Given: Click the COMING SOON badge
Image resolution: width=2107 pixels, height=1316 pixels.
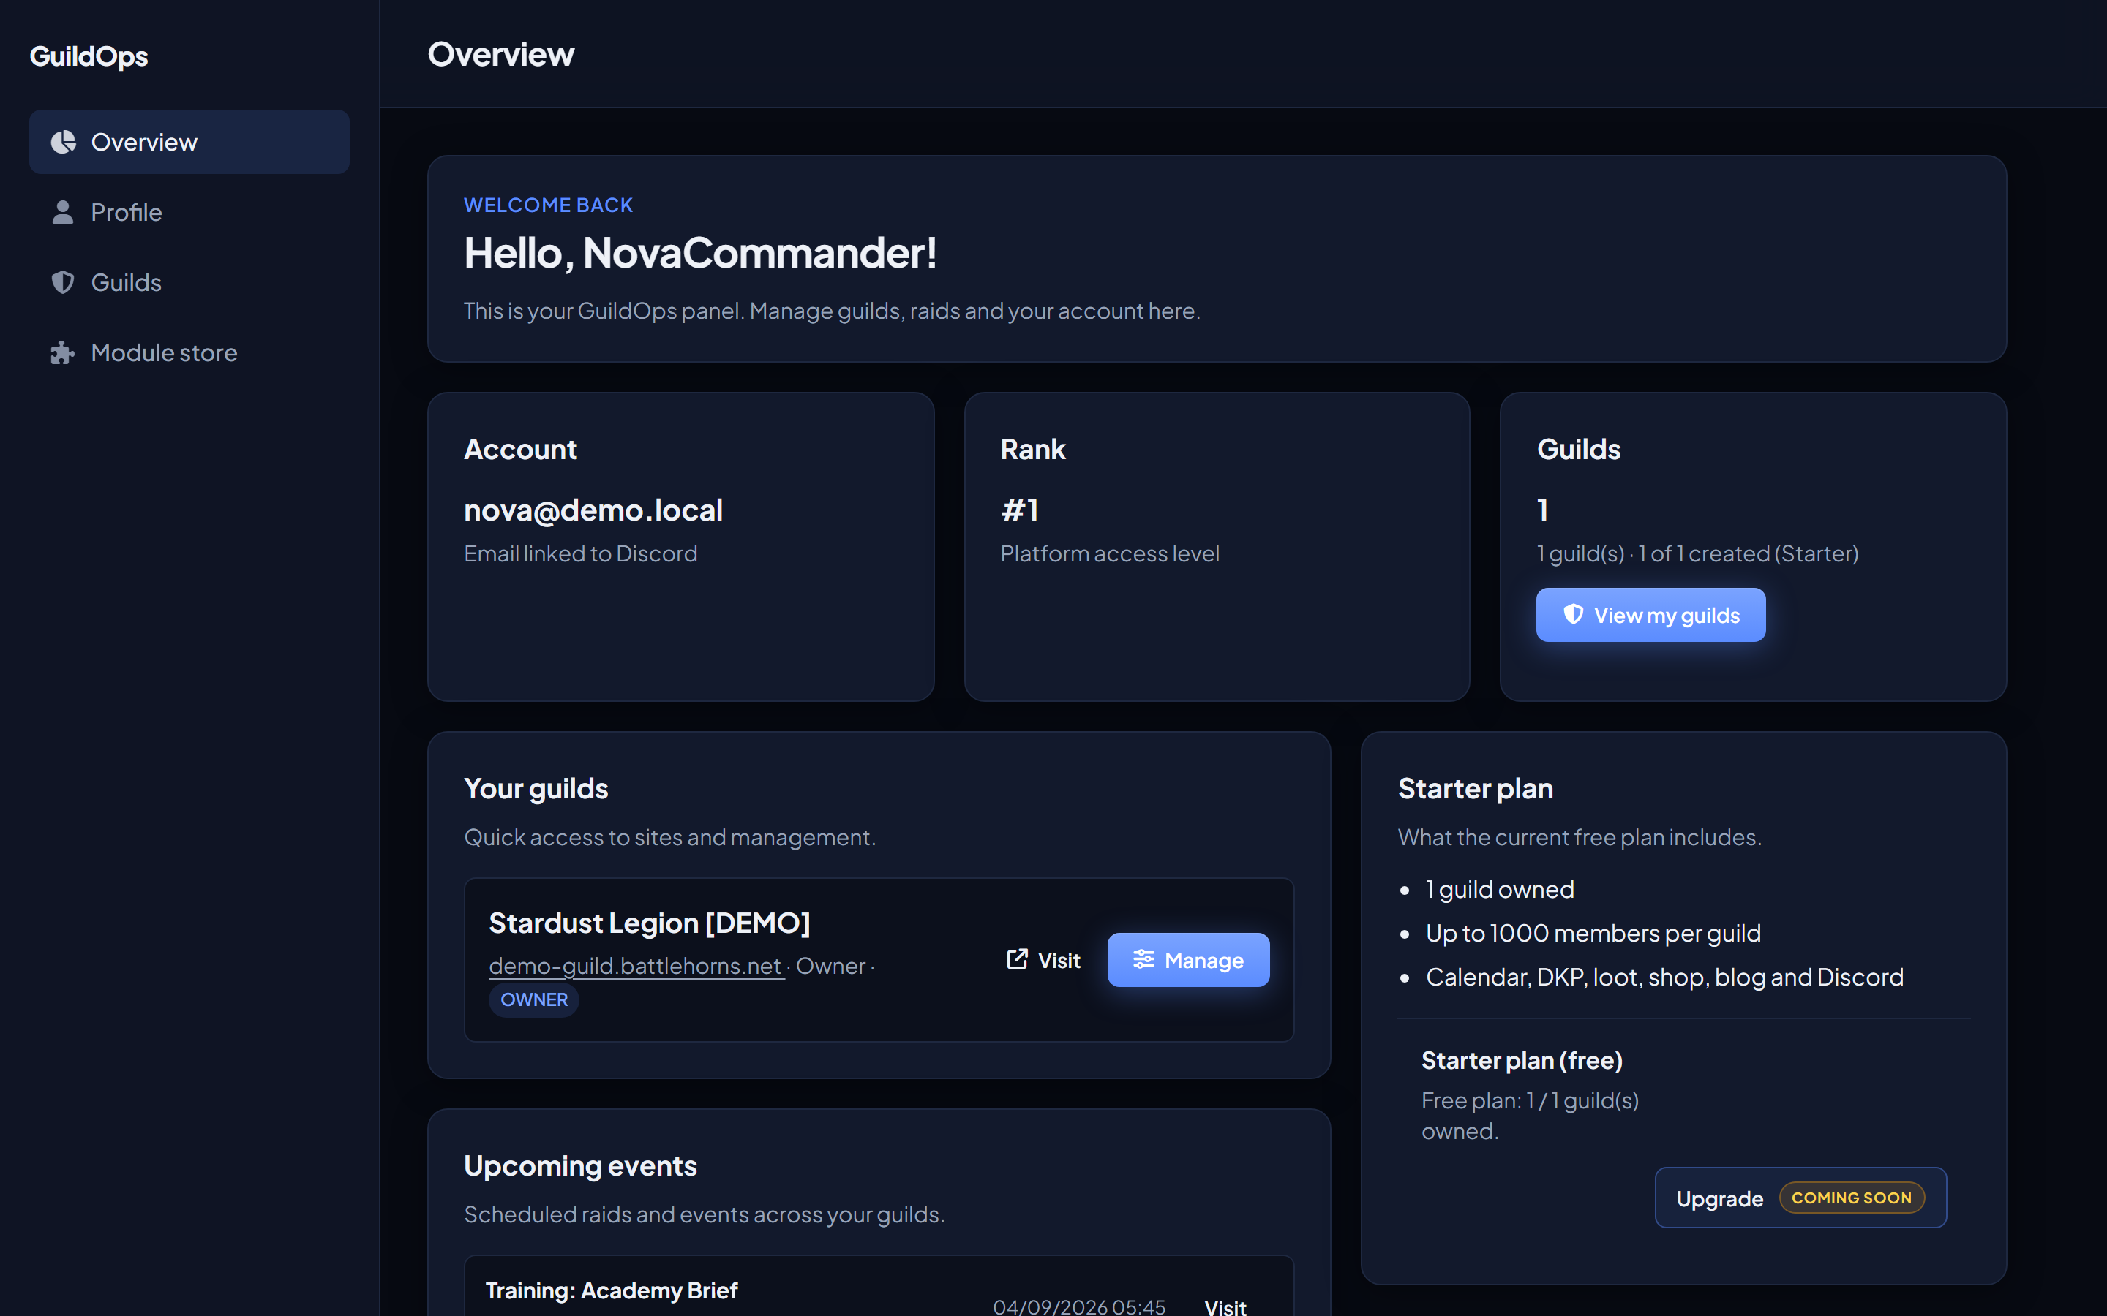Looking at the screenshot, I should 1851,1198.
